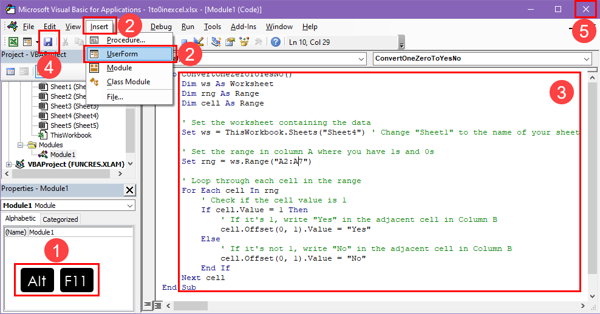Open Visual Basic Help question icon
This screenshot has height=314, width=600.
276,42
